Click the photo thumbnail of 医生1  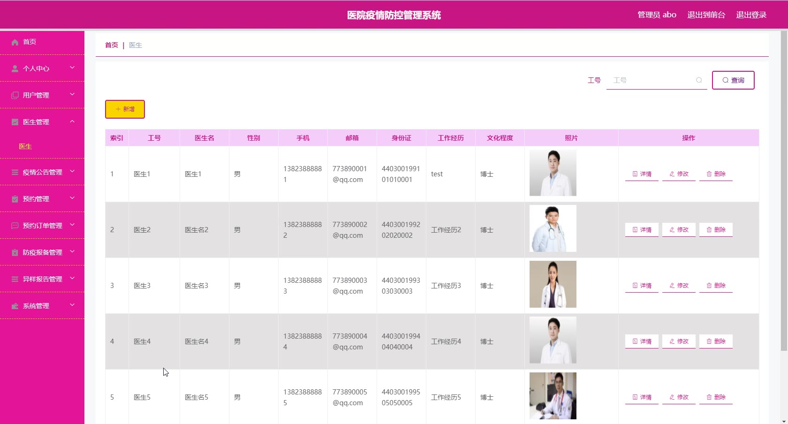click(553, 173)
